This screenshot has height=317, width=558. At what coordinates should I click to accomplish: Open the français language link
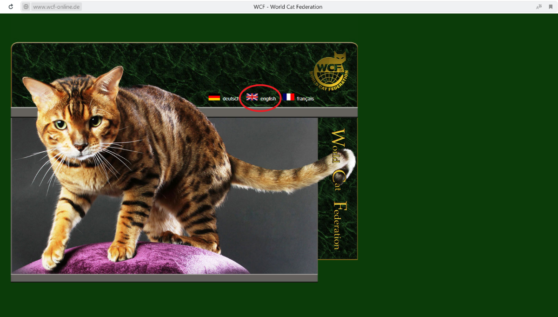[x=306, y=99]
